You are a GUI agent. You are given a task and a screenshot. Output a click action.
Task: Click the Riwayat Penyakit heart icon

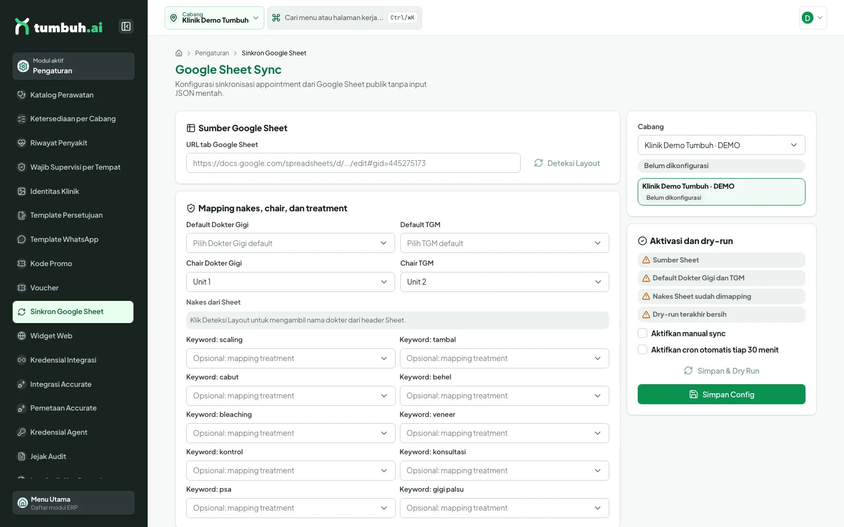22,143
